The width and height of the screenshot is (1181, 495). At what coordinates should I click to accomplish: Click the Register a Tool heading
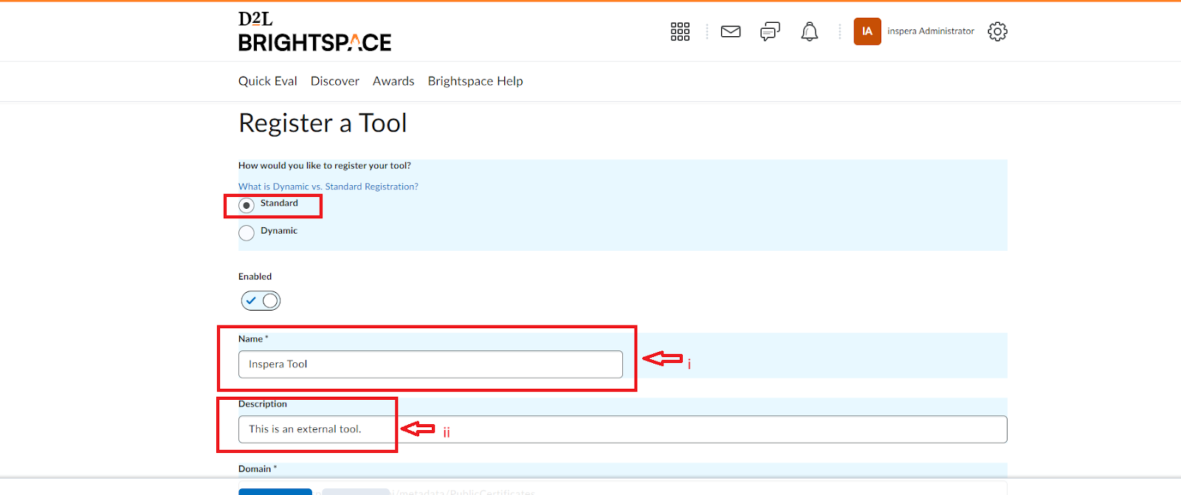point(323,123)
